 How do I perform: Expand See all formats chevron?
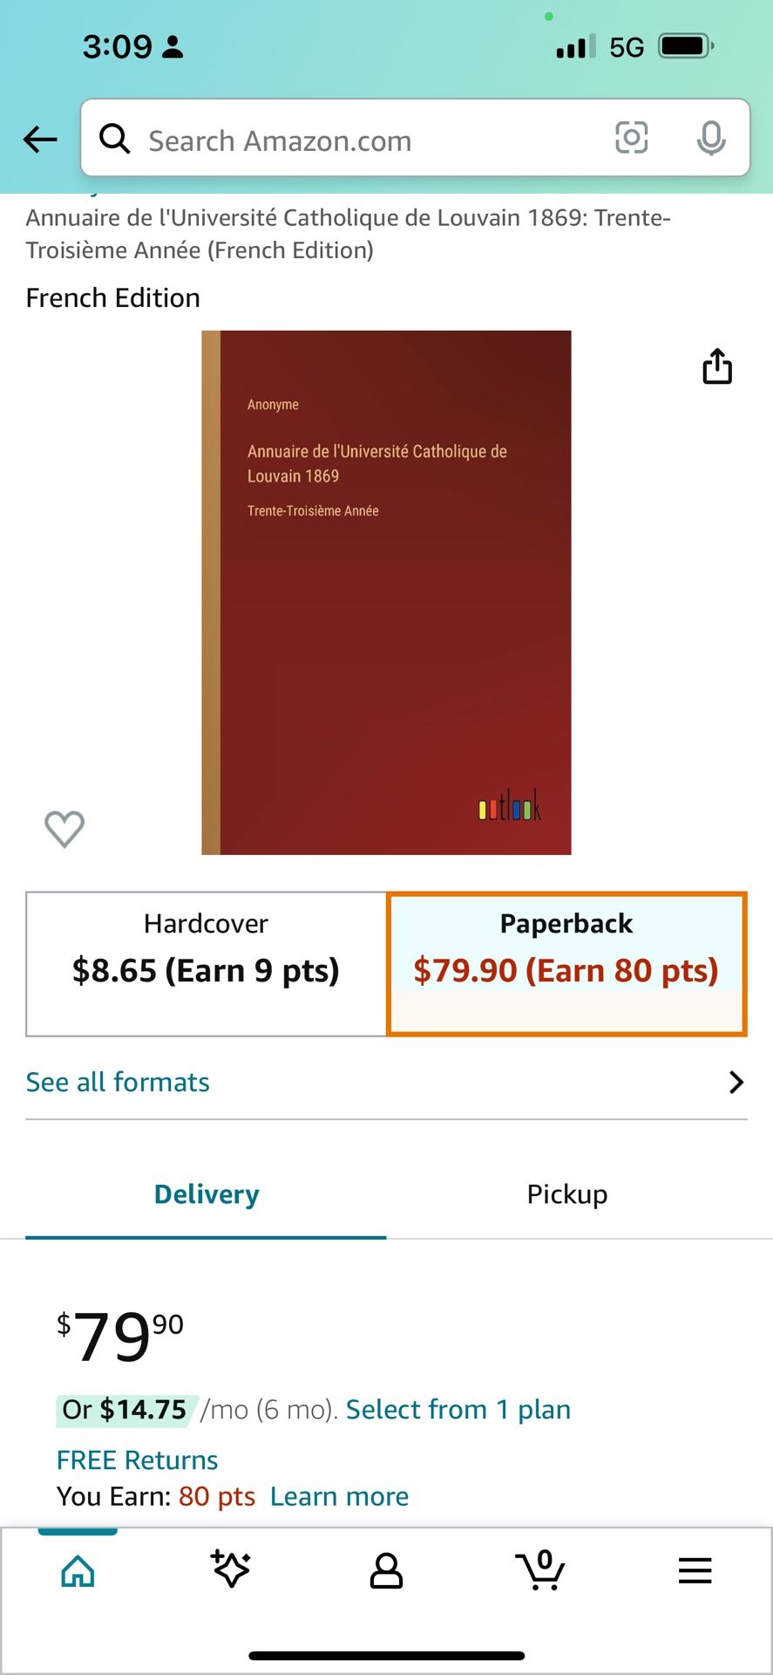(x=736, y=1082)
